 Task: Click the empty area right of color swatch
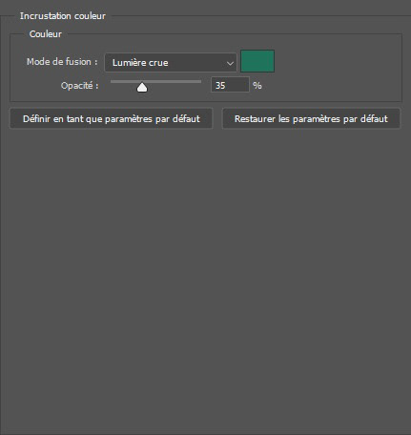tap(337, 61)
